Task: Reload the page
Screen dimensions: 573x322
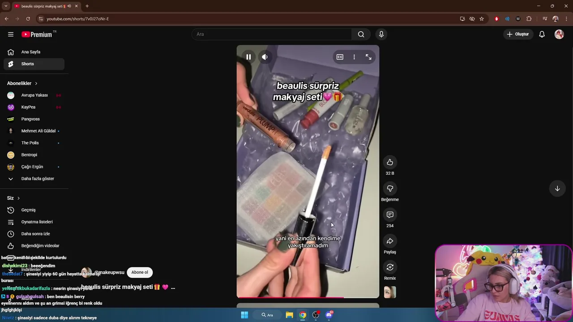Action: [28, 19]
